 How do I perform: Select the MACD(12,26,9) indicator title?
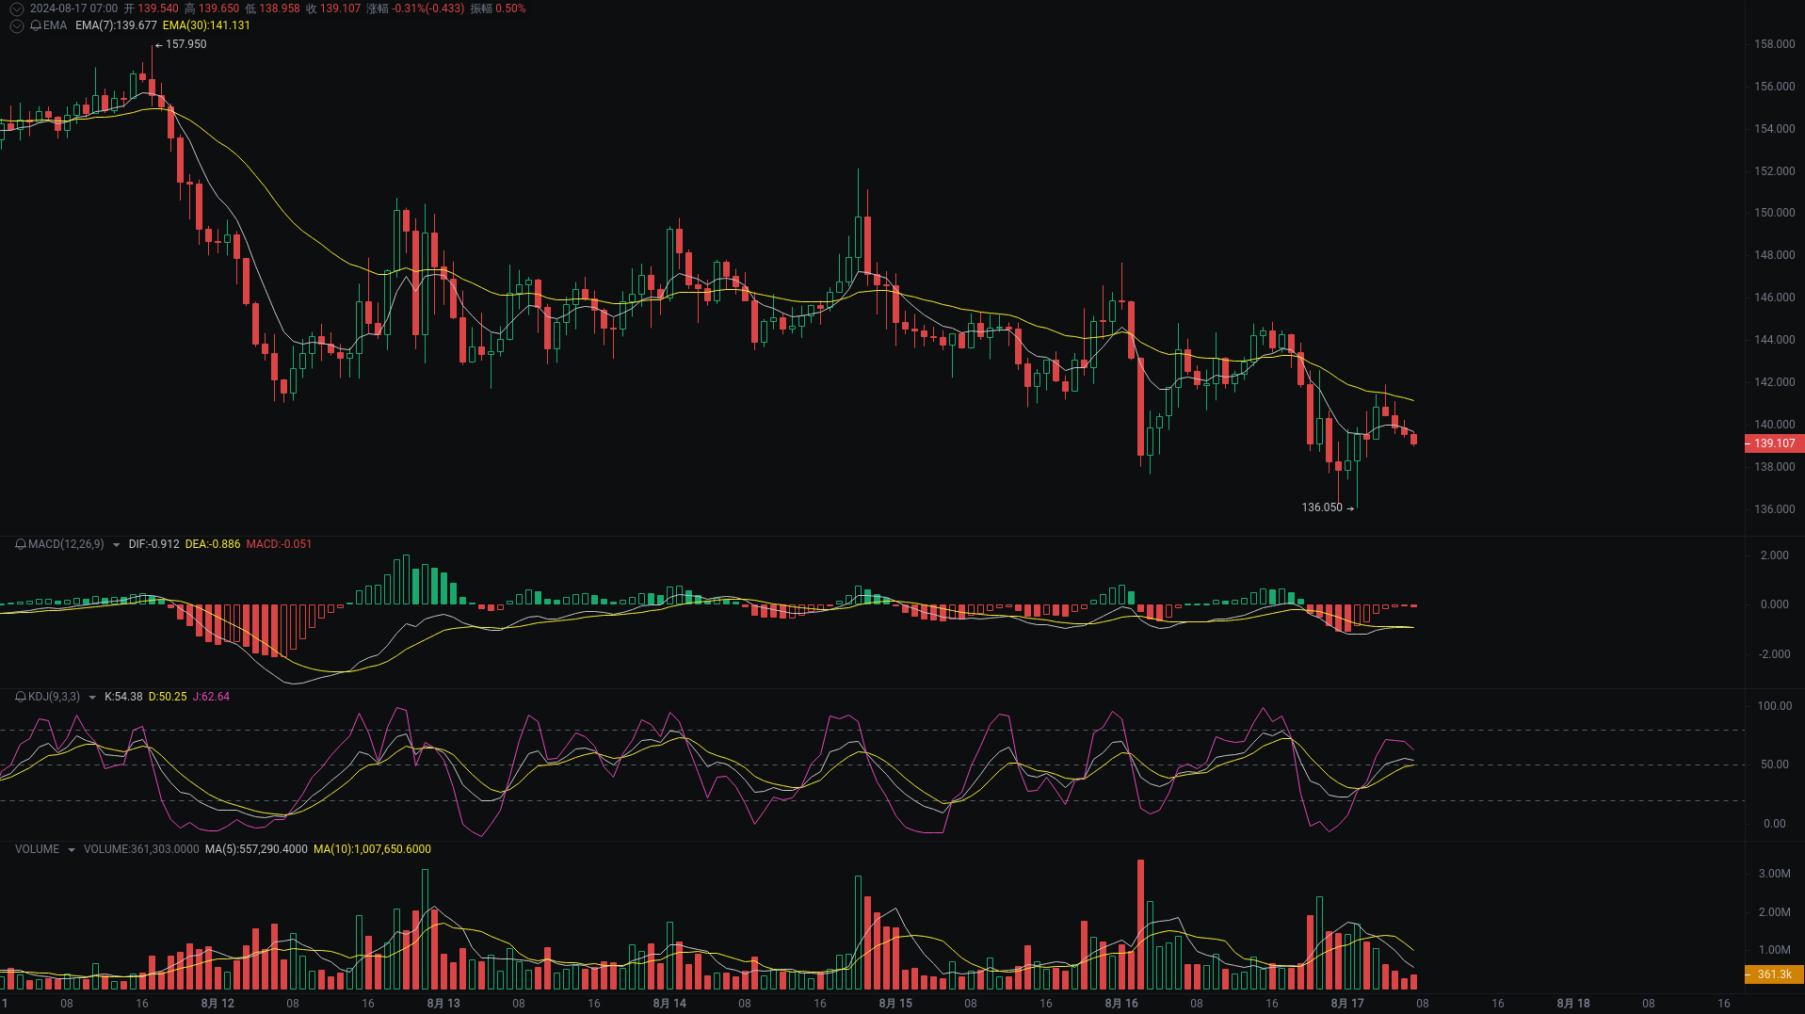tap(64, 543)
